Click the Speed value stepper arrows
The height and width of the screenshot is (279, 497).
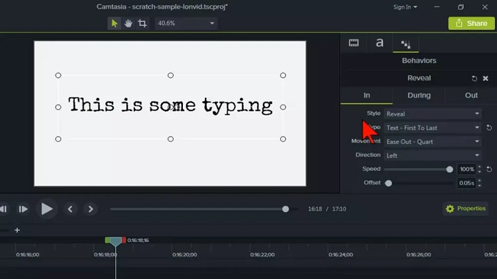coord(480,169)
